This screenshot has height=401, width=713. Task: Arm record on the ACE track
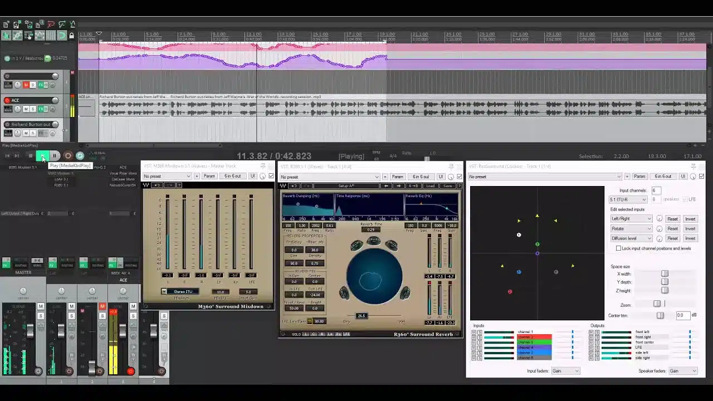pyautogui.click(x=7, y=100)
